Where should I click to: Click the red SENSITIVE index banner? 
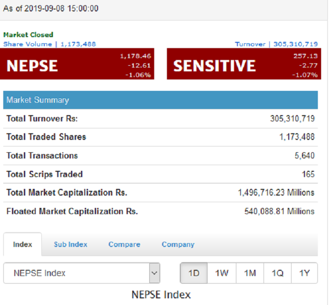[x=244, y=64]
